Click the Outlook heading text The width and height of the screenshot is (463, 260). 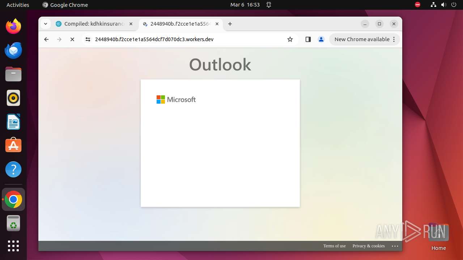(x=220, y=65)
